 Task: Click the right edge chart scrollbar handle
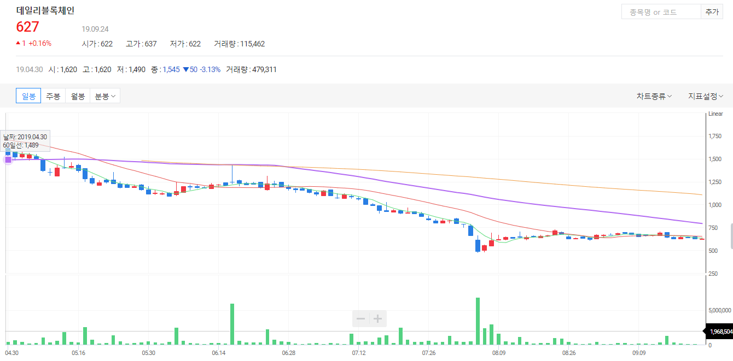point(731,235)
